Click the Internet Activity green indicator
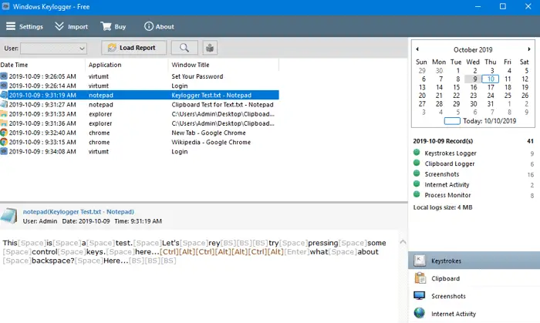The image size is (540, 323). (417, 183)
